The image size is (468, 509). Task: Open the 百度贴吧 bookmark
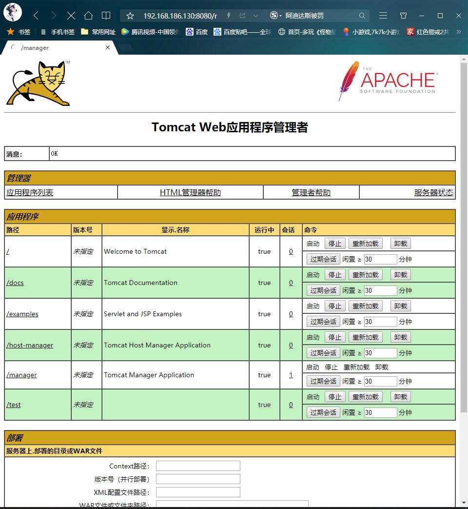coord(242,32)
